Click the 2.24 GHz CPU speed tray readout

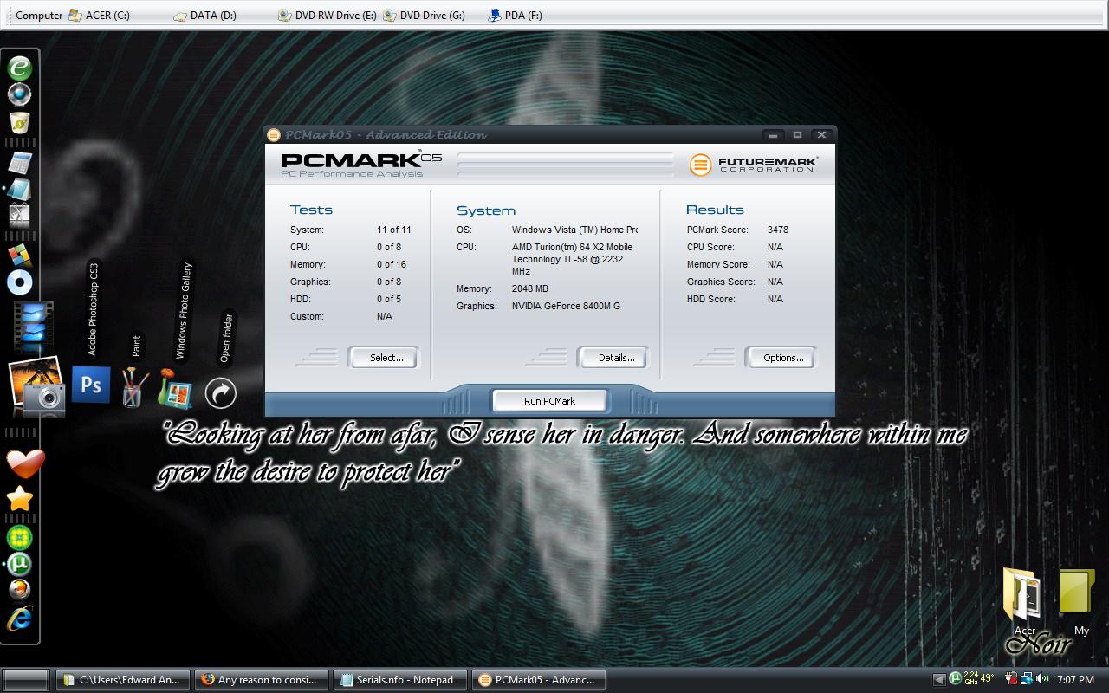972,679
